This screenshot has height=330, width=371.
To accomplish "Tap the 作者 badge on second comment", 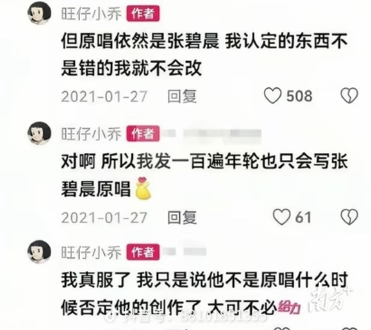I will click(x=143, y=134).
